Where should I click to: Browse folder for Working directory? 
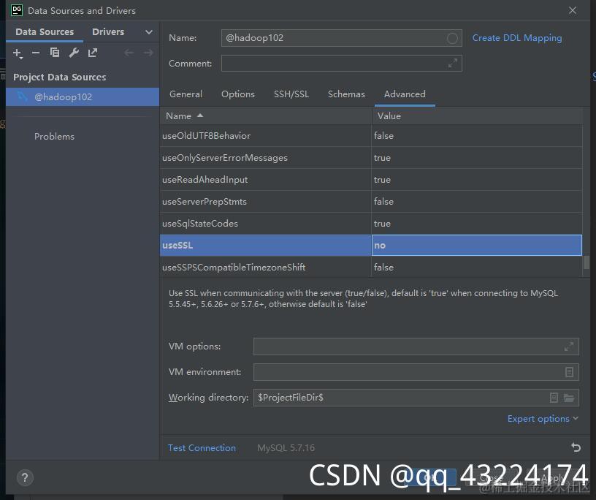569,398
